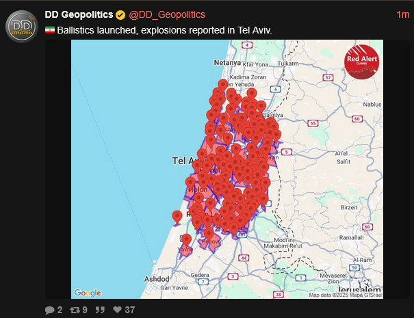Click the Map data ©2025 attribution text

346,295
